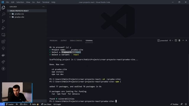Open the Search view in the activity bar
The image size is (189, 106).
(3, 14)
